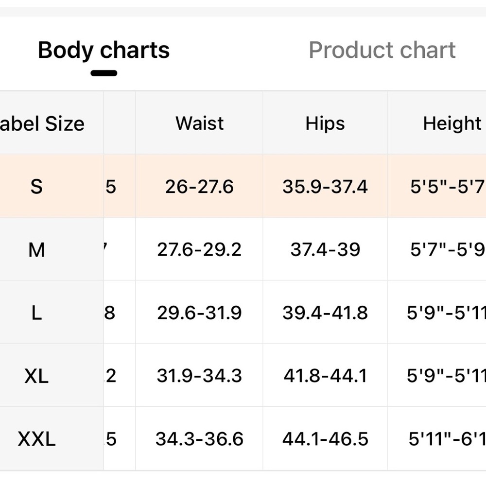Select the XL size row label

36,376
